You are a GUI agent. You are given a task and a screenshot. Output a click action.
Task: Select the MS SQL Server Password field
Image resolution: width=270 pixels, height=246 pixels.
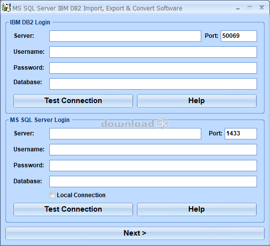[x=153, y=166]
